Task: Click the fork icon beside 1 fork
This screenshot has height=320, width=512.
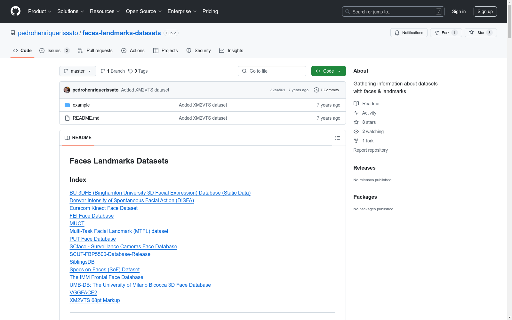Action: tap(356, 141)
